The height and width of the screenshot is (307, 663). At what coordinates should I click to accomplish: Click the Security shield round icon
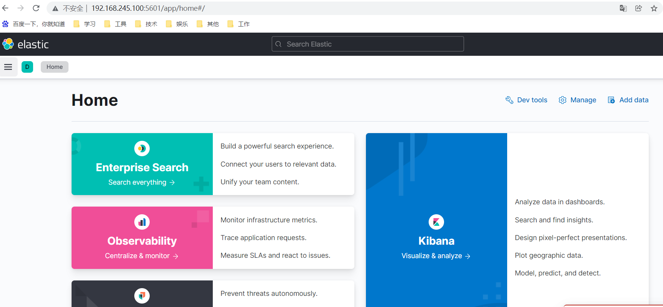click(x=142, y=296)
